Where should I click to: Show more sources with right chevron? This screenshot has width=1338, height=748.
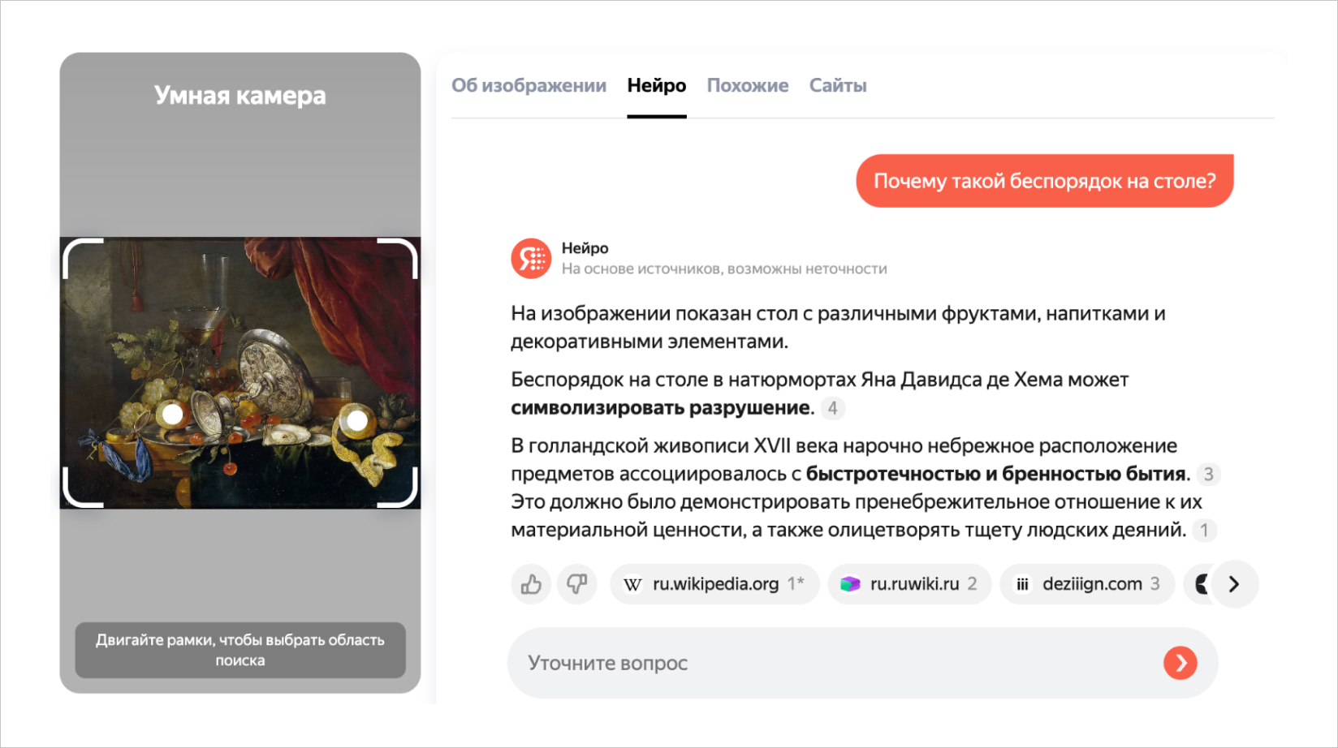[x=1234, y=584]
